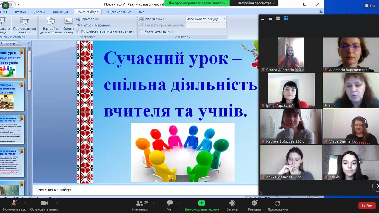Expand the Разрешение resolution dropdown
Image resolution: width=379 pixels, height=213 pixels.
click(x=224, y=19)
